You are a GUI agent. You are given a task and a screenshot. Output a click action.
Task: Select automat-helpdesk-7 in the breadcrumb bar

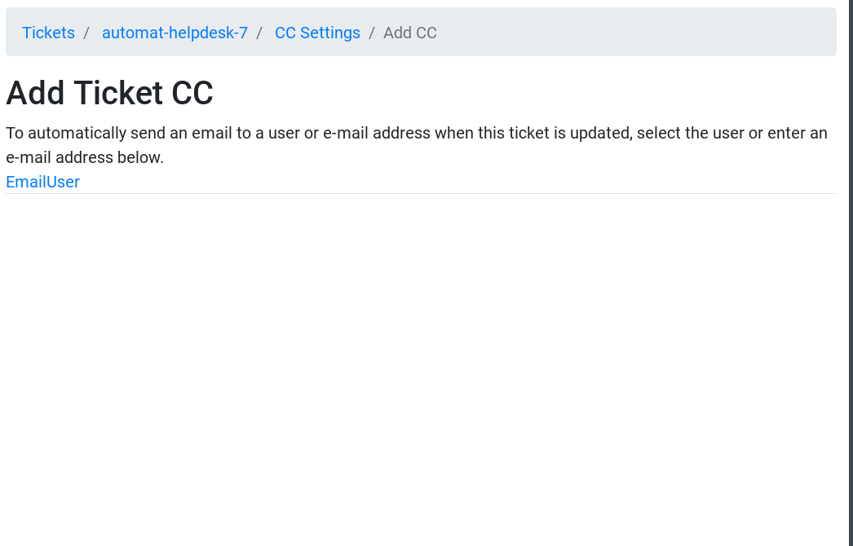click(175, 33)
